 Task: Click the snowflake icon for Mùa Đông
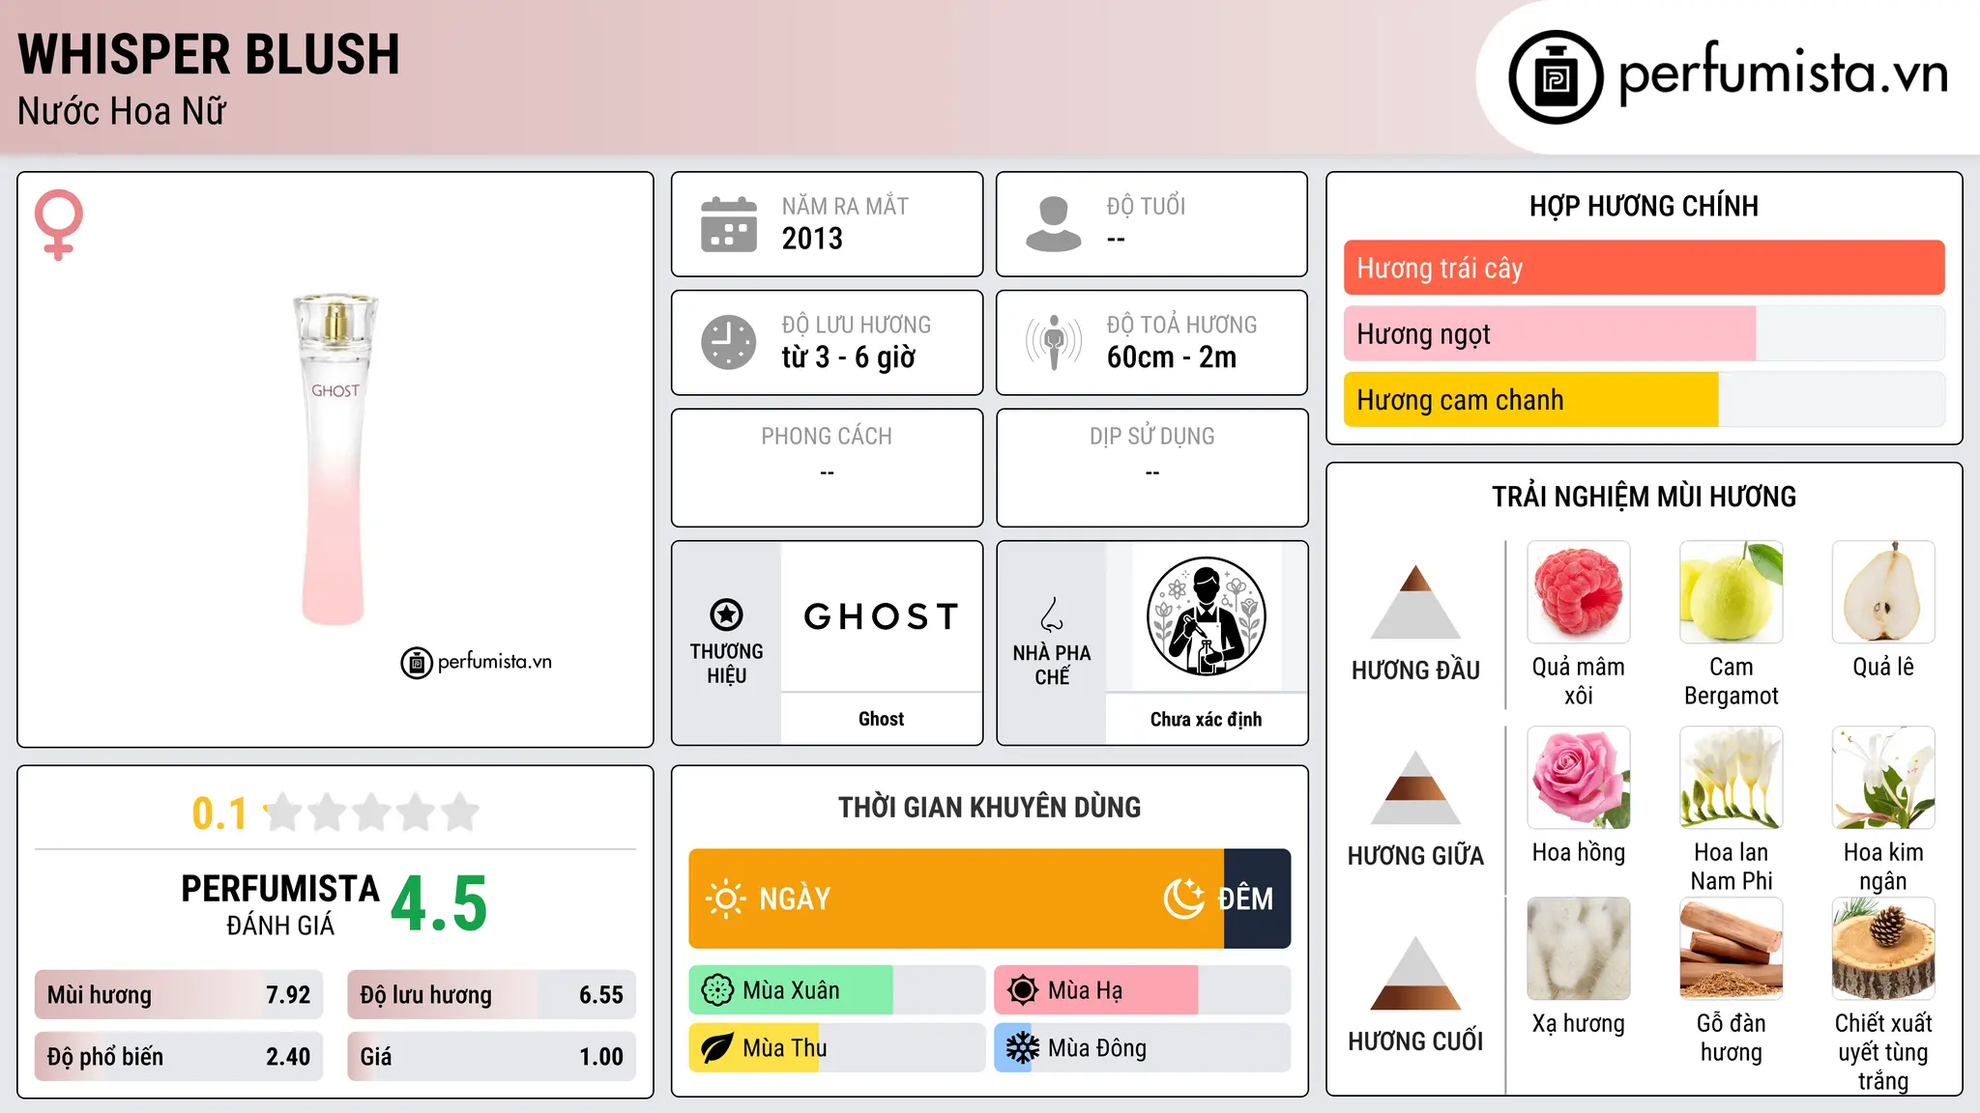pyautogui.click(x=1023, y=1048)
